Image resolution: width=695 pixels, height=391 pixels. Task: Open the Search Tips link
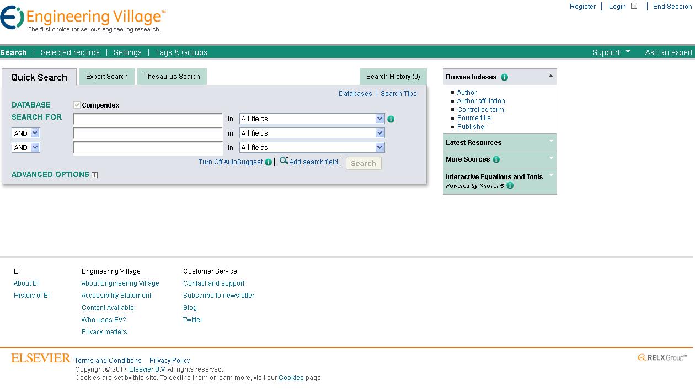coord(399,94)
